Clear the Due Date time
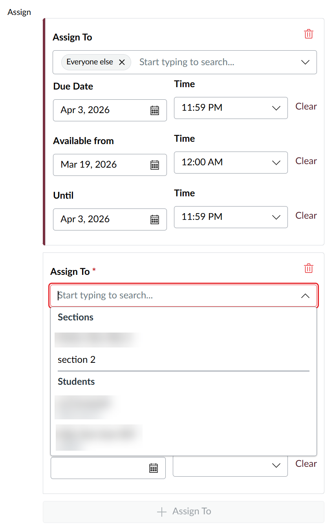This screenshot has height=532, width=335. 306,106
